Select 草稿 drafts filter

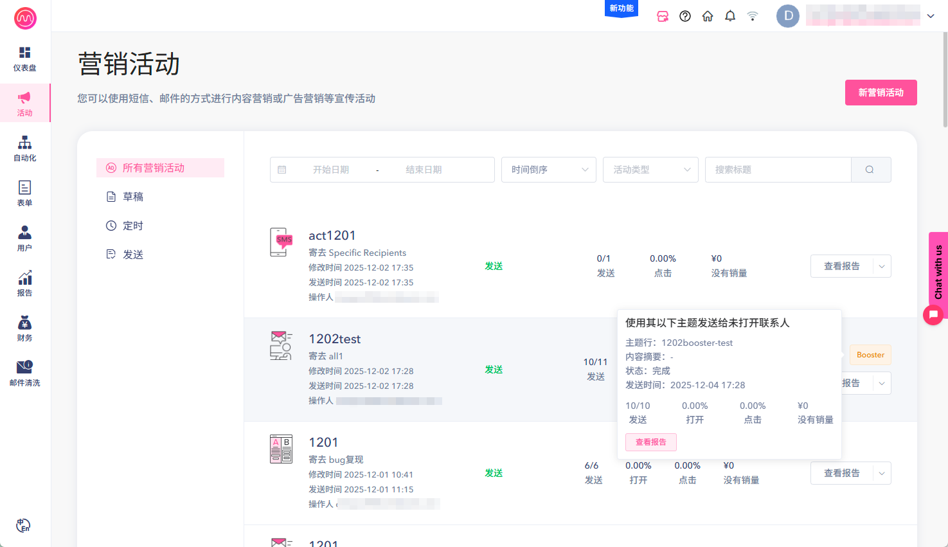pyautogui.click(x=133, y=197)
